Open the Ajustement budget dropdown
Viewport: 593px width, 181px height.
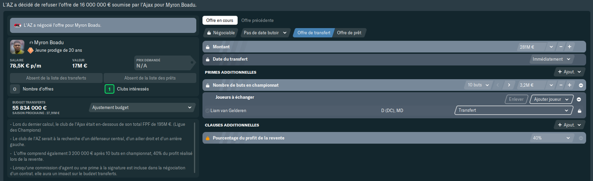[x=142, y=108]
